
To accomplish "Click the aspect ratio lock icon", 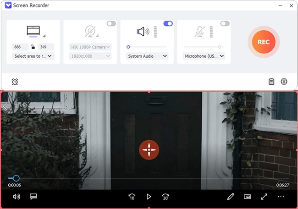I will pos(33,47).
